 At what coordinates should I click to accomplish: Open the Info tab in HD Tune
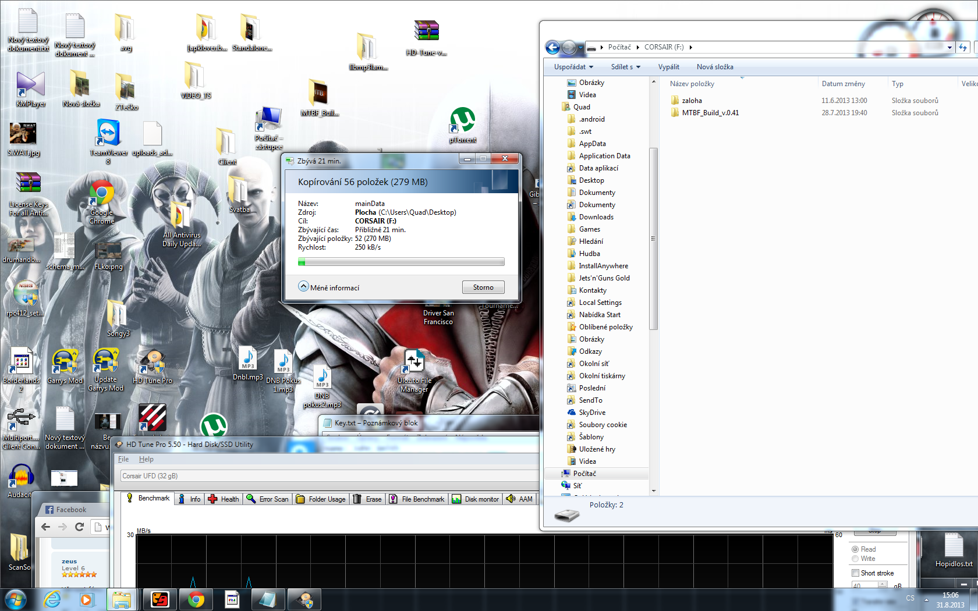pos(190,499)
